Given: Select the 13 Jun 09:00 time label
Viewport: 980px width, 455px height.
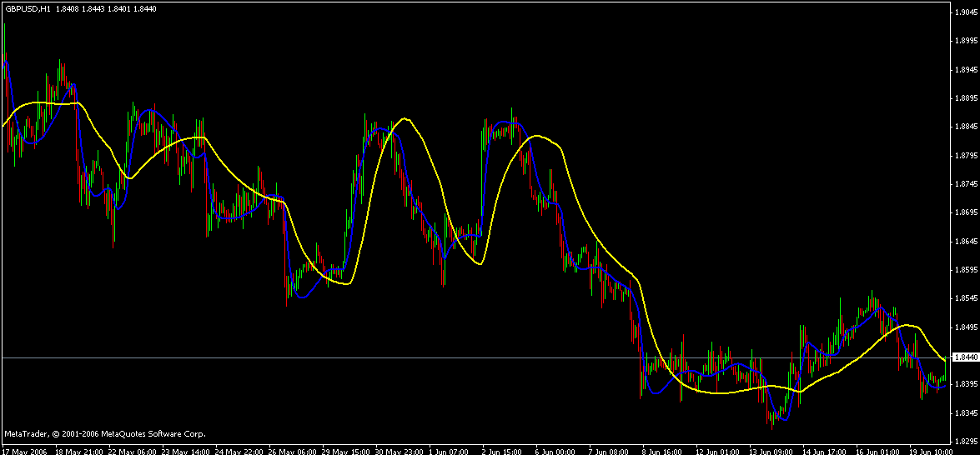Looking at the screenshot, I should pos(772,450).
